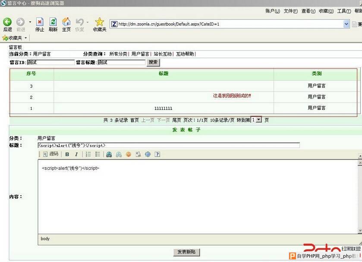Select row number 3 cell
Screen dimensions: 362x262
coord(31,86)
